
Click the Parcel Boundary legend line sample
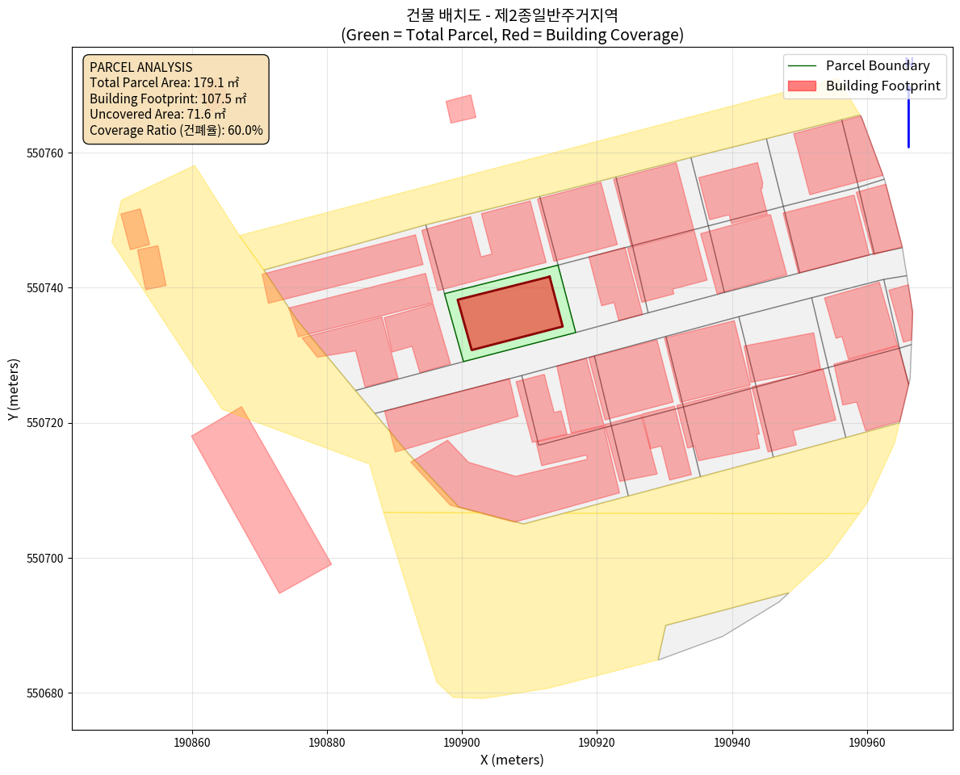[803, 65]
